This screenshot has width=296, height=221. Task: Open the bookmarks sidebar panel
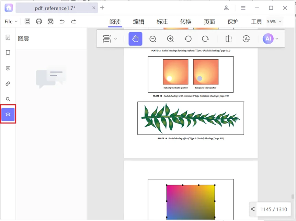8,53
